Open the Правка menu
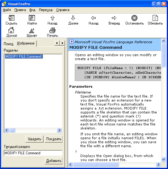This screenshot has width=168, height=169. tap(20, 10)
